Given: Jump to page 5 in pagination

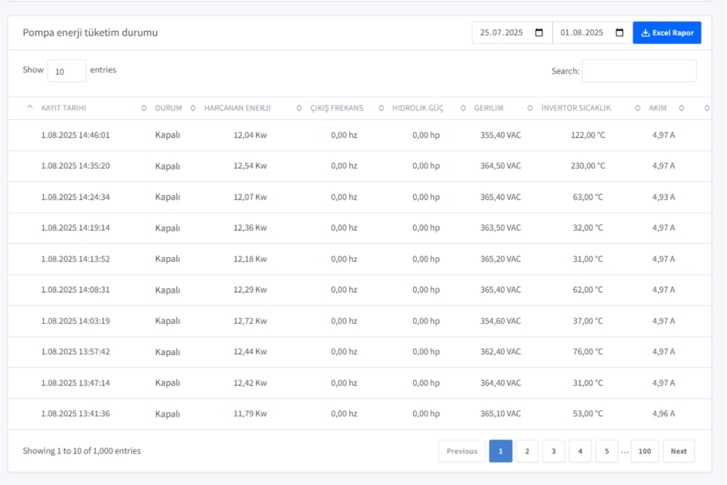Looking at the screenshot, I should pos(606,451).
